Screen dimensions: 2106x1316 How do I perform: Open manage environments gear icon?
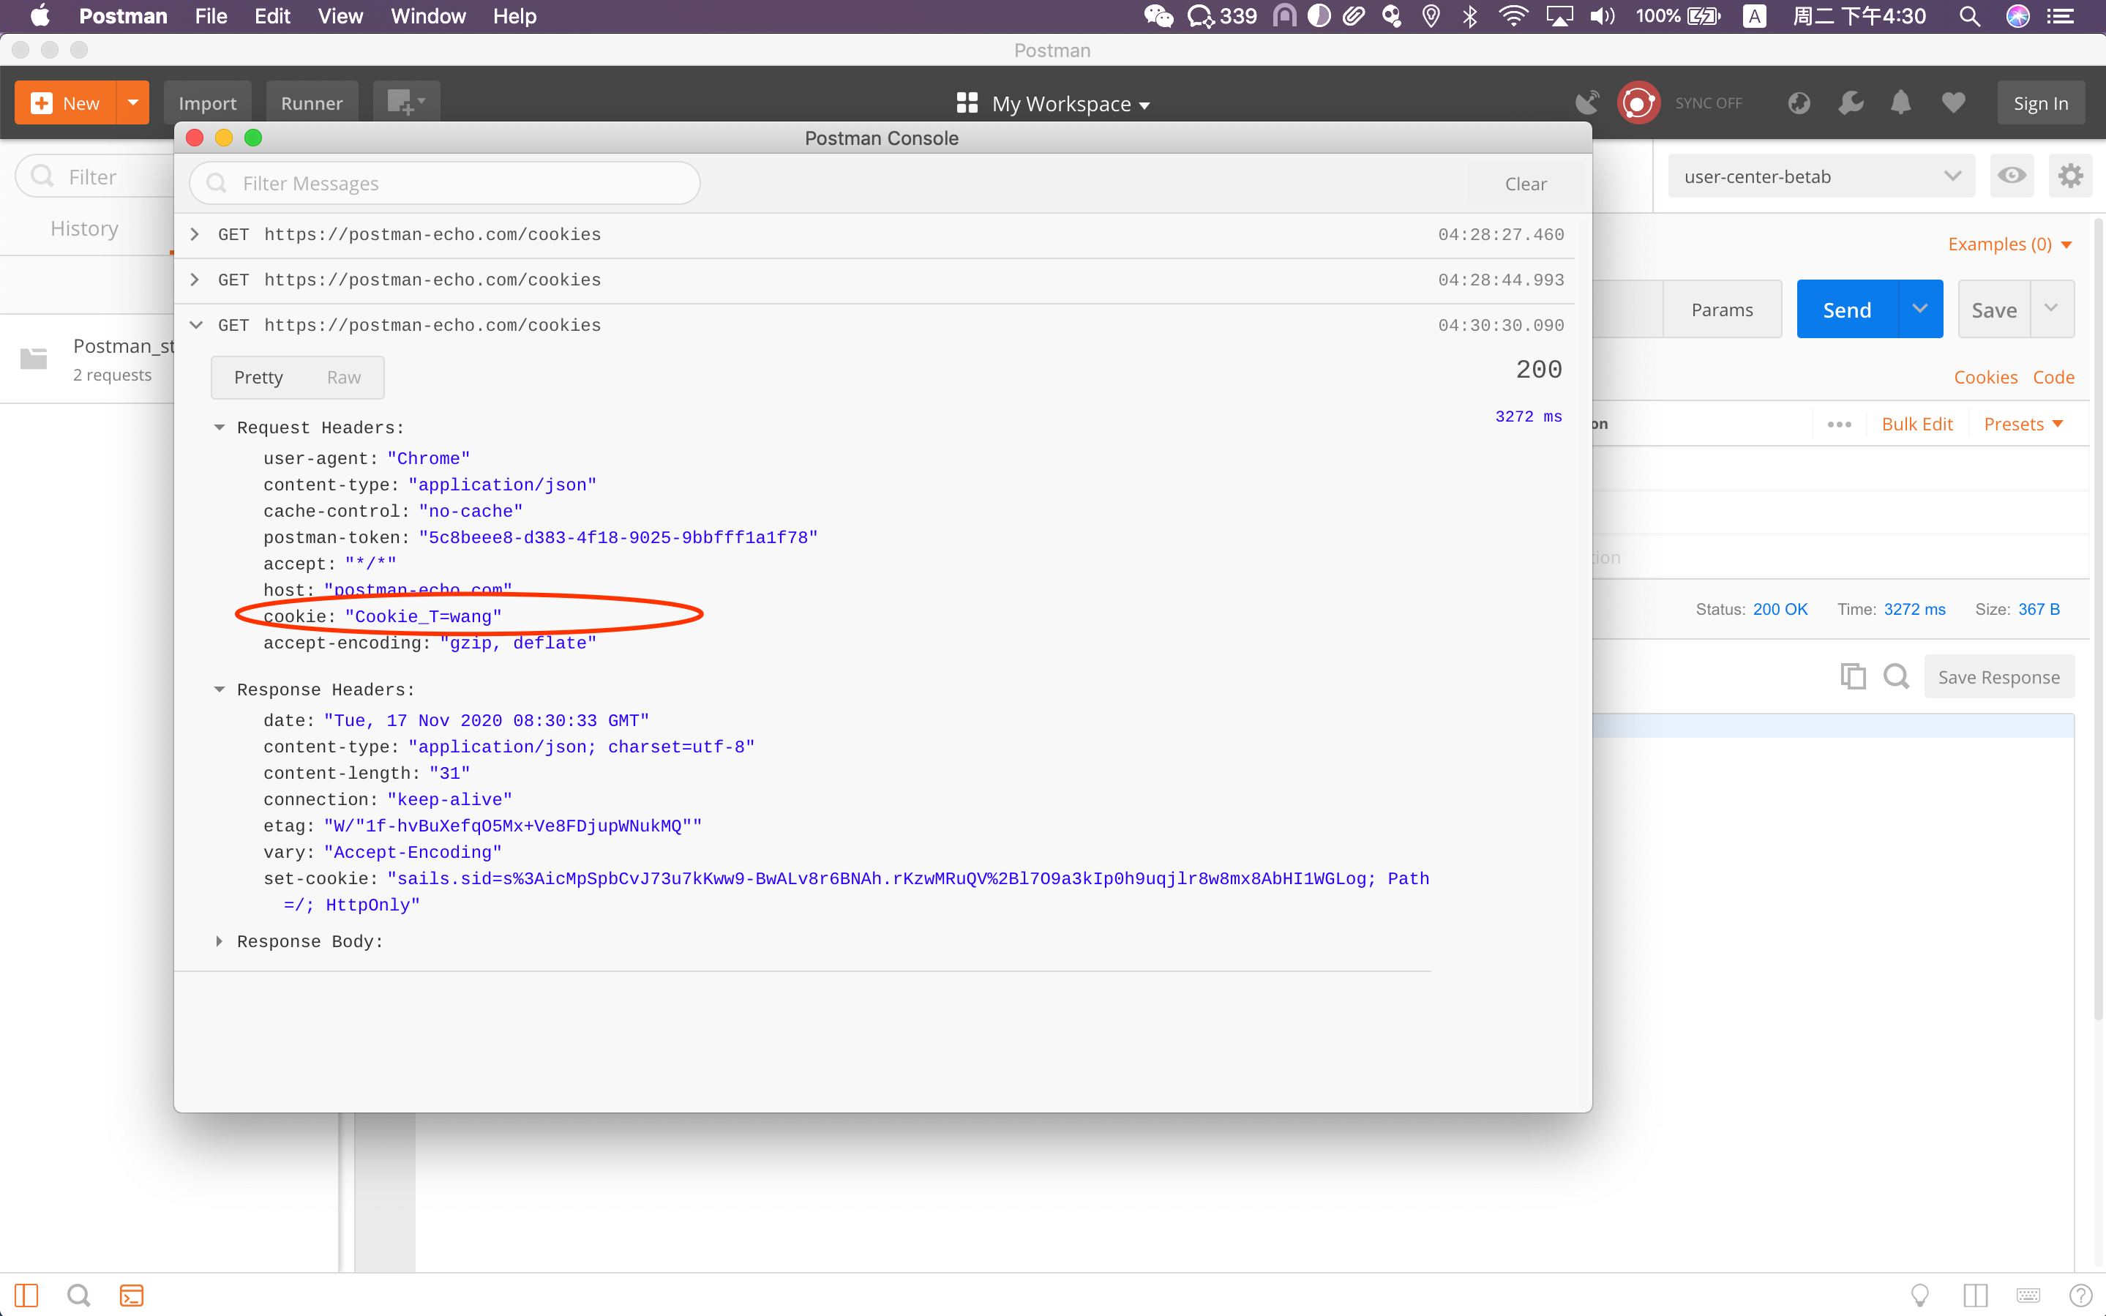(x=2070, y=176)
